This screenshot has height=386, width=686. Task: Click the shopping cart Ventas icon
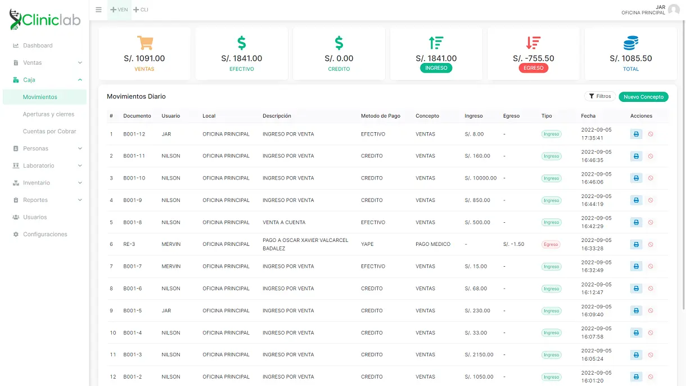click(x=145, y=43)
